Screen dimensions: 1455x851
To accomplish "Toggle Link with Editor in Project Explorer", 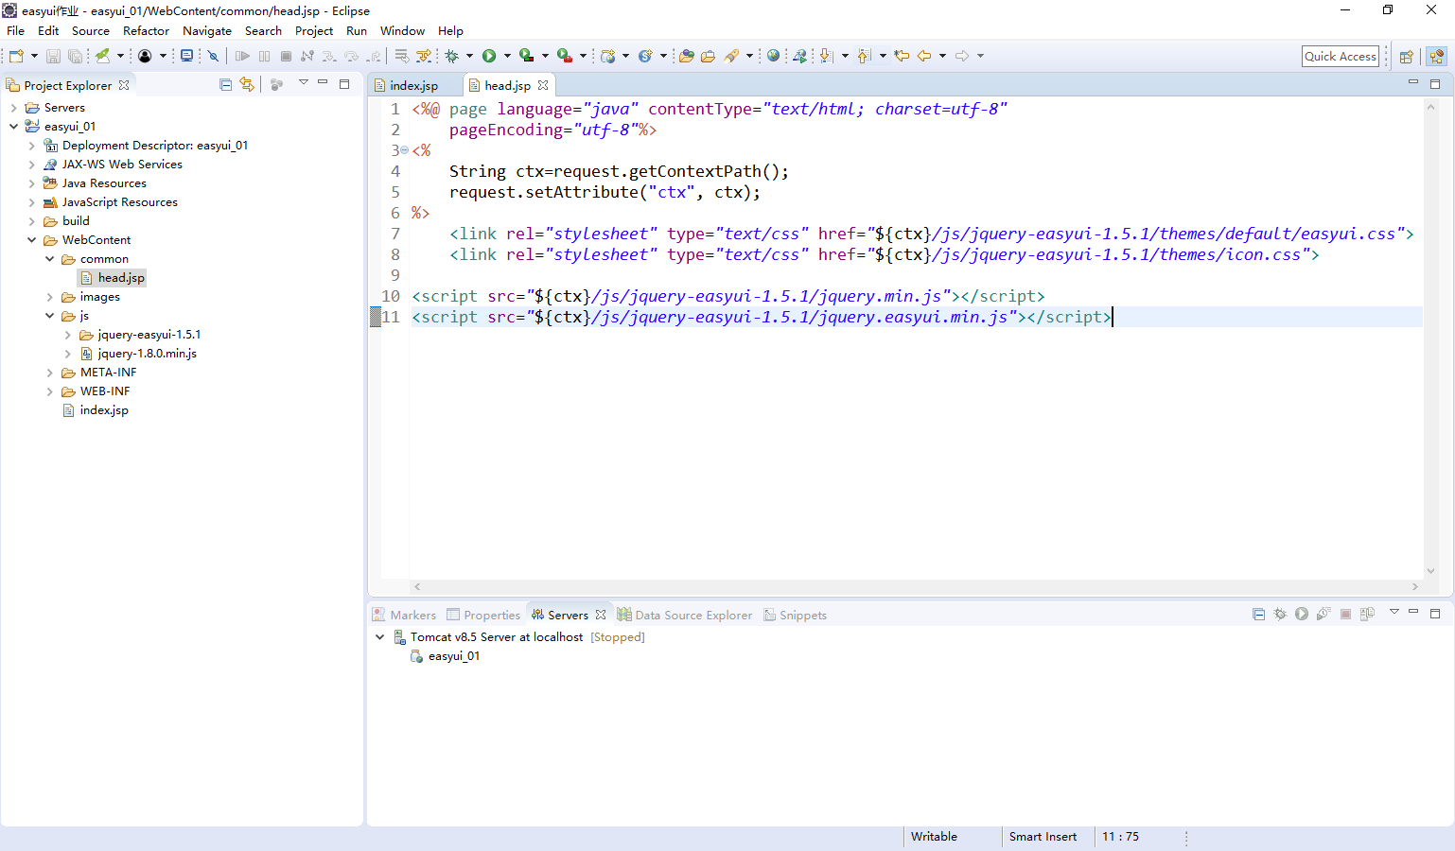I will point(247,84).
